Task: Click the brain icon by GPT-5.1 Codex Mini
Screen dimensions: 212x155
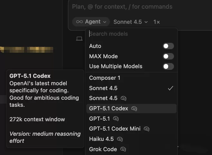Action: [147, 129]
